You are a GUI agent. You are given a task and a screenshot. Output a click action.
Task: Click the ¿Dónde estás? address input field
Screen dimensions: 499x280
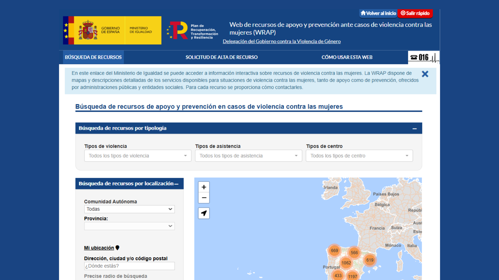(129, 266)
